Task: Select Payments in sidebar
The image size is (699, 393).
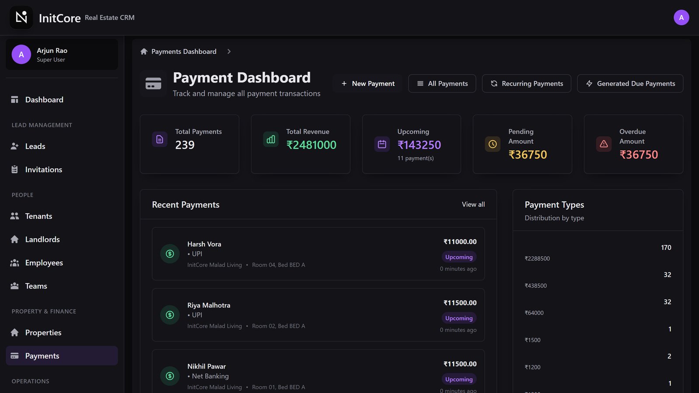Action: click(62, 356)
